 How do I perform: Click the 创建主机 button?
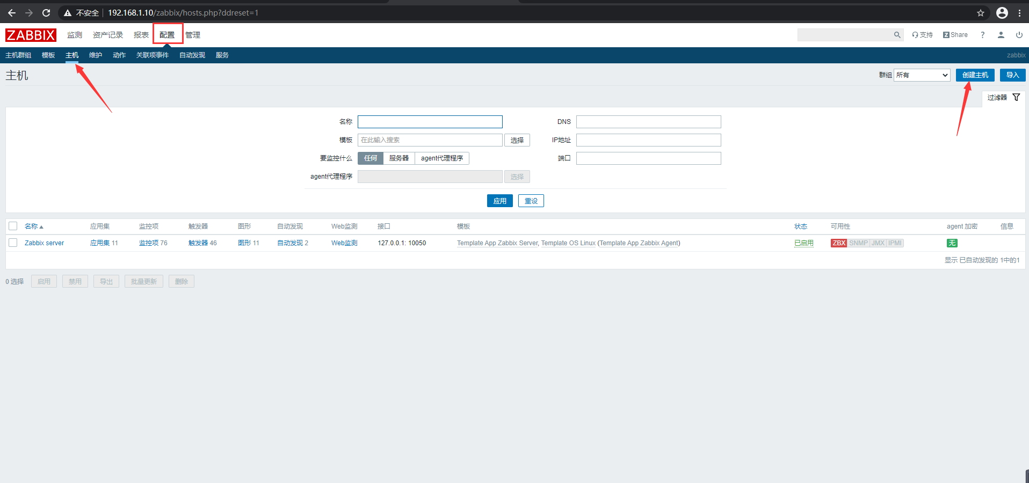point(975,75)
